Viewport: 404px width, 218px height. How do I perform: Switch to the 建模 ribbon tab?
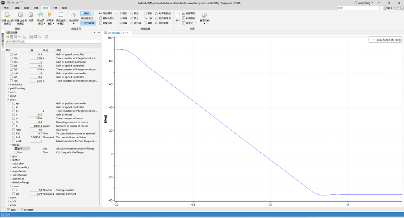coord(17,8)
